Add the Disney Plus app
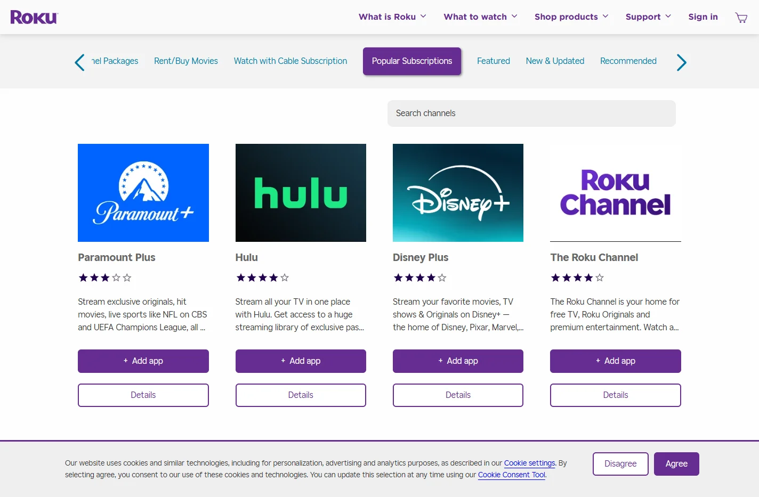The width and height of the screenshot is (759, 497). pos(458,361)
